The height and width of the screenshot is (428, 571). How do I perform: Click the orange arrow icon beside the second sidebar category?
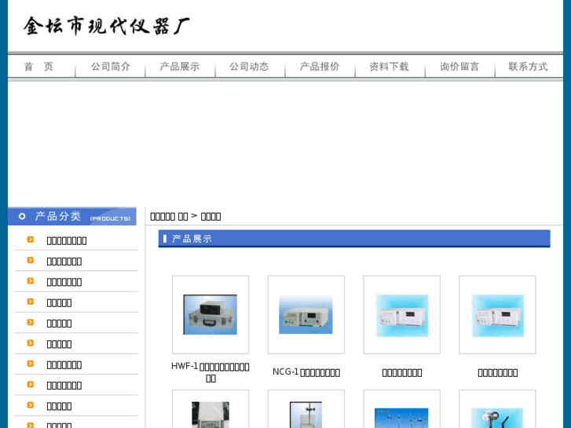[31, 260]
